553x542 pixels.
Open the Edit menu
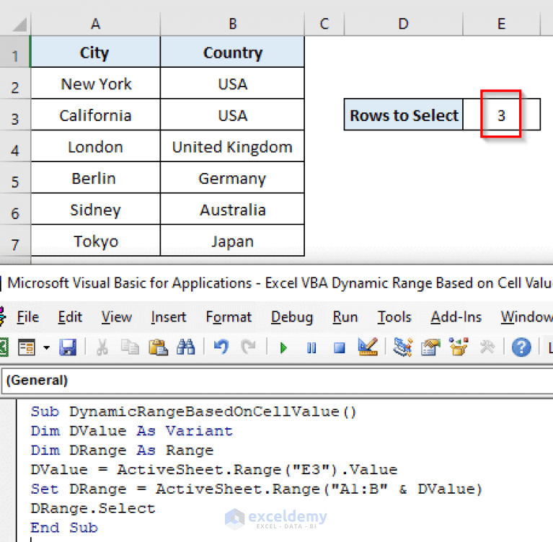pos(70,316)
